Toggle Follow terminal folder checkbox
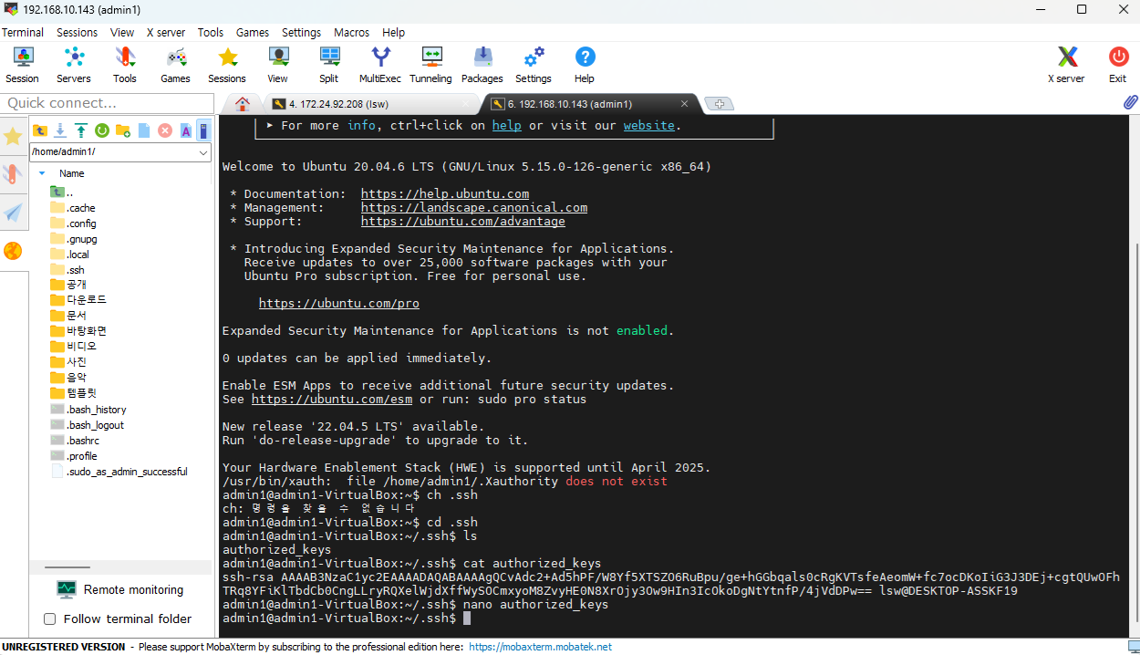The image size is (1140, 655). pyautogui.click(x=50, y=619)
